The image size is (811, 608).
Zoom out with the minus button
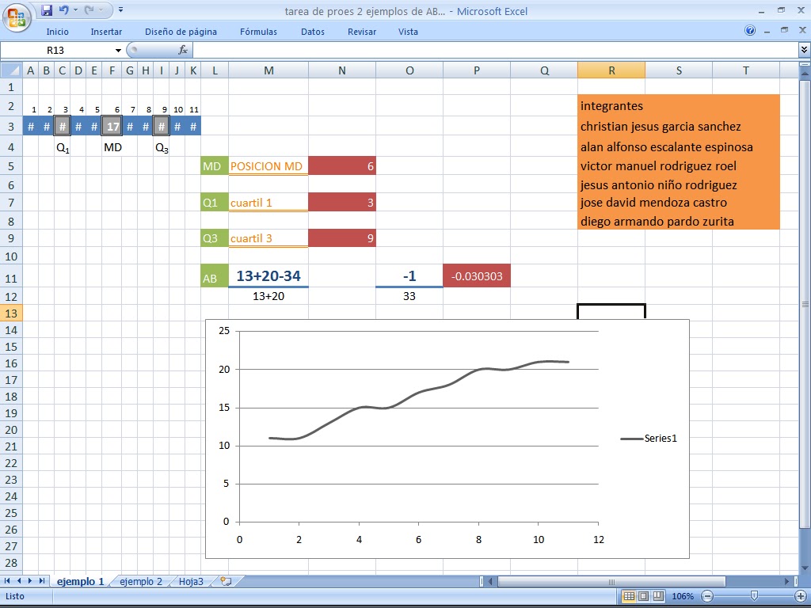(707, 596)
